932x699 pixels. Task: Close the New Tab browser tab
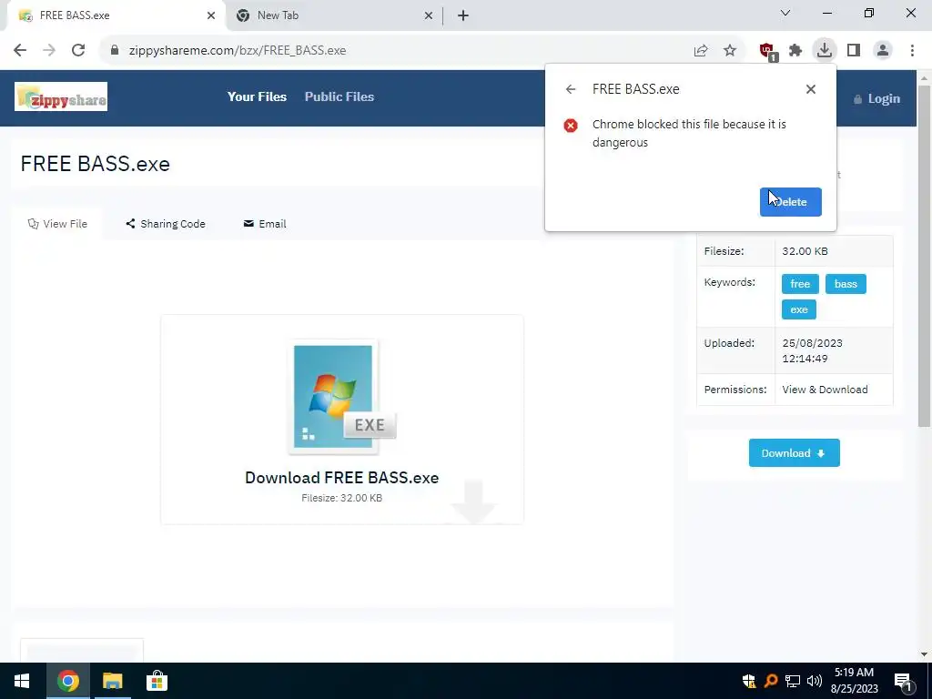(429, 15)
